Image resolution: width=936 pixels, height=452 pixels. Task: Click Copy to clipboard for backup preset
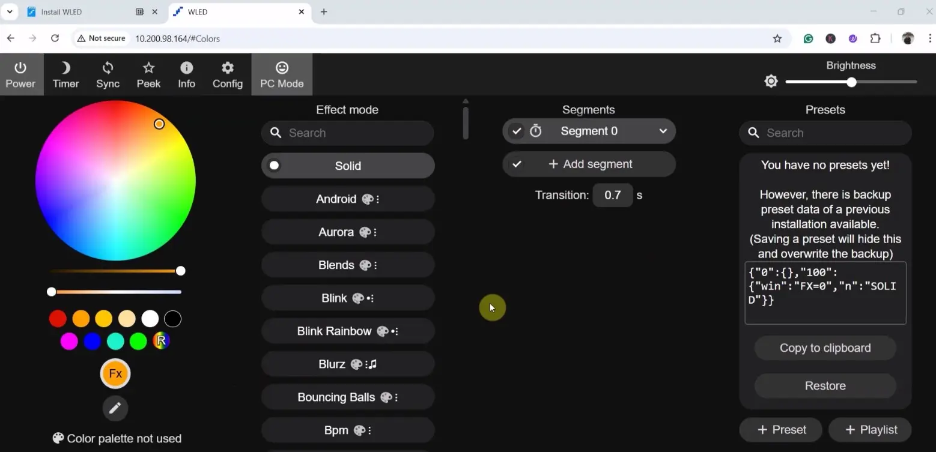click(825, 348)
